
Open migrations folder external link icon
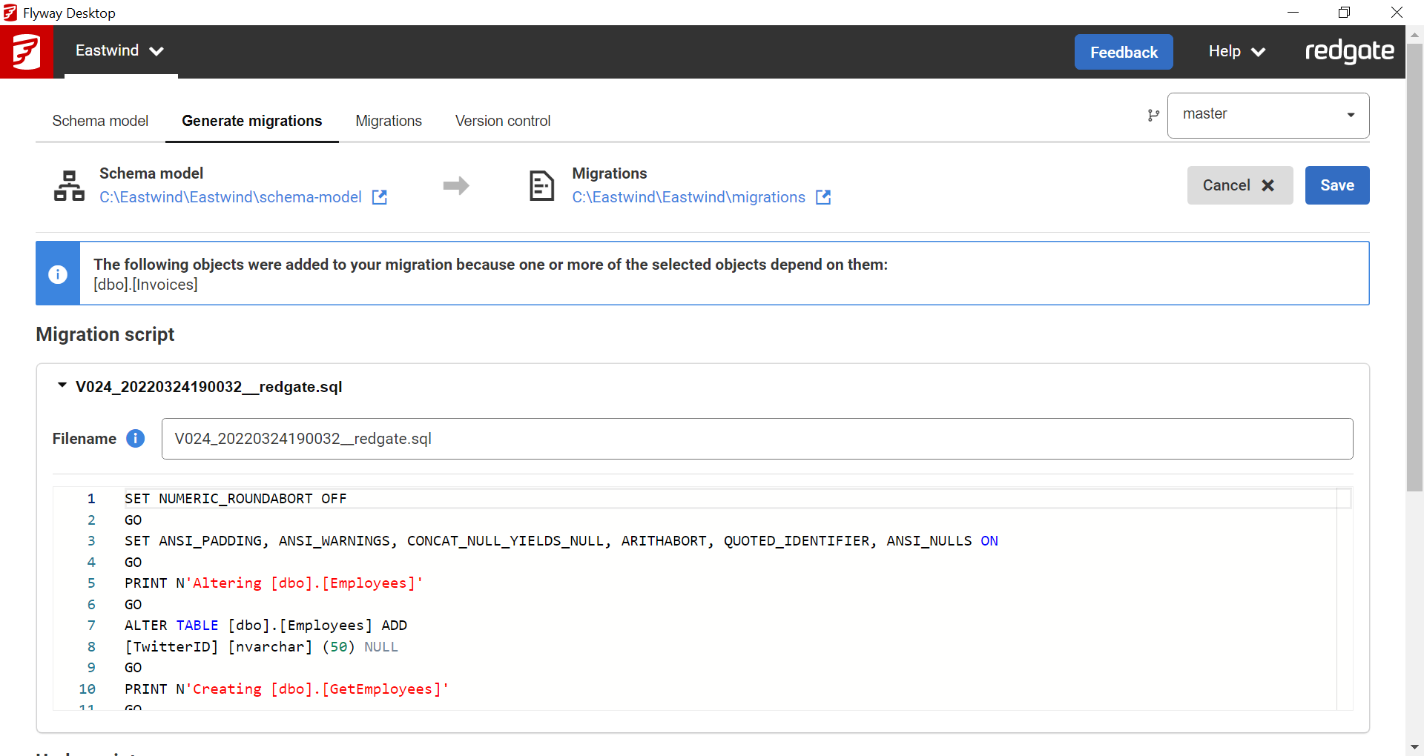click(x=823, y=197)
